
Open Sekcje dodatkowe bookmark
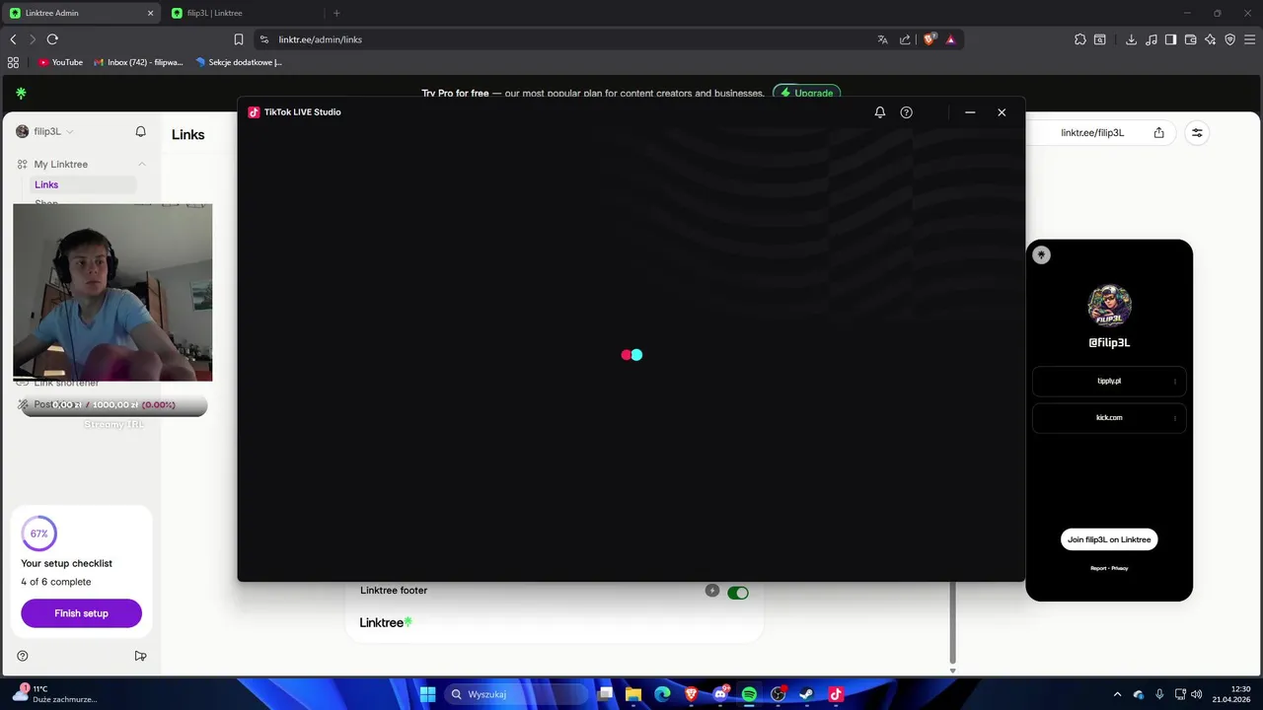tap(239, 62)
